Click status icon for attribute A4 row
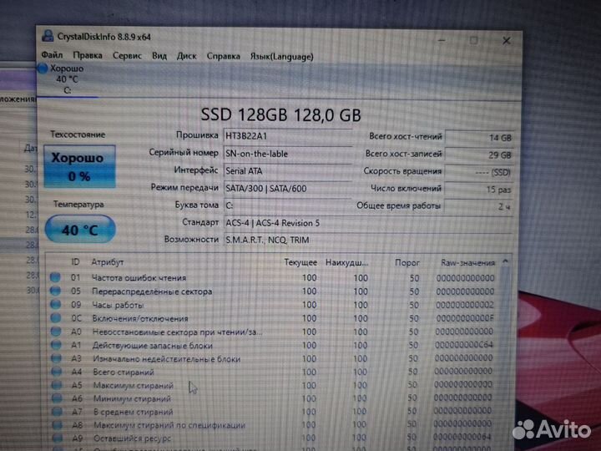The width and height of the screenshot is (601, 451). (x=57, y=371)
